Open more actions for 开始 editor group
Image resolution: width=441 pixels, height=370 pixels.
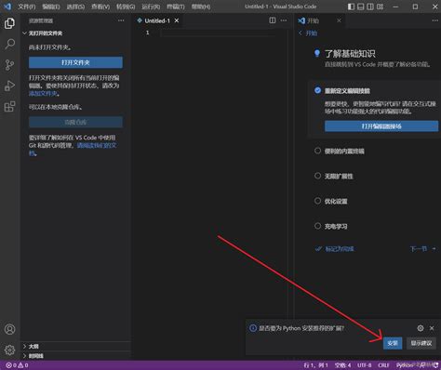(x=435, y=20)
